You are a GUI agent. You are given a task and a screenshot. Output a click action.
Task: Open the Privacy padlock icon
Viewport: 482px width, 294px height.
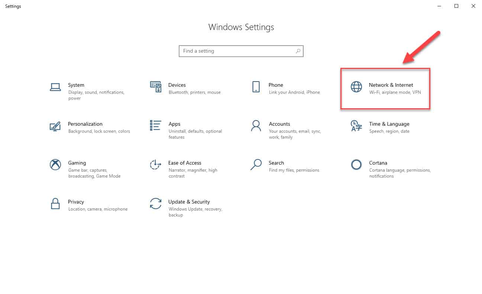point(55,204)
